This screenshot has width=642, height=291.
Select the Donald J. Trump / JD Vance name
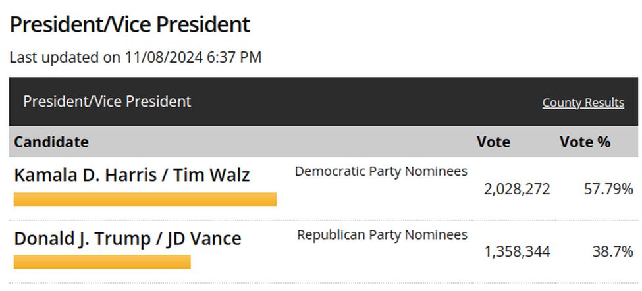[127, 238]
